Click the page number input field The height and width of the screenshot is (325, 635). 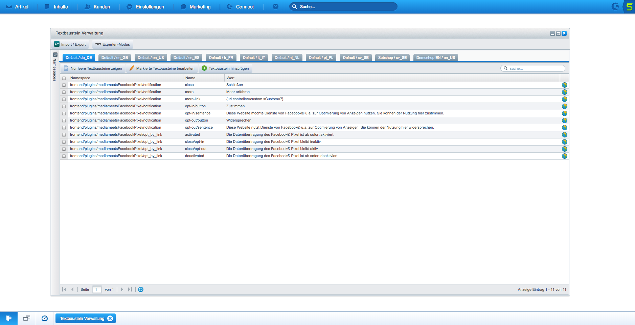click(x=97, y=289)
